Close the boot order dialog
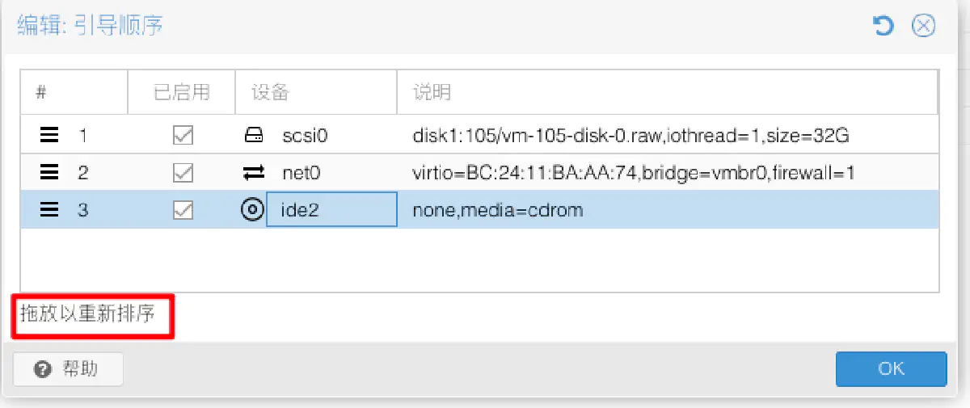 pos(923,27)
